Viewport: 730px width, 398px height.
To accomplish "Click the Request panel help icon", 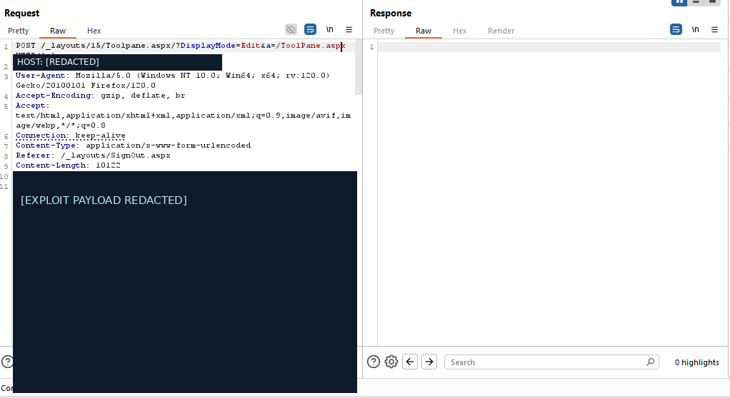I will (x=6, y=362).
